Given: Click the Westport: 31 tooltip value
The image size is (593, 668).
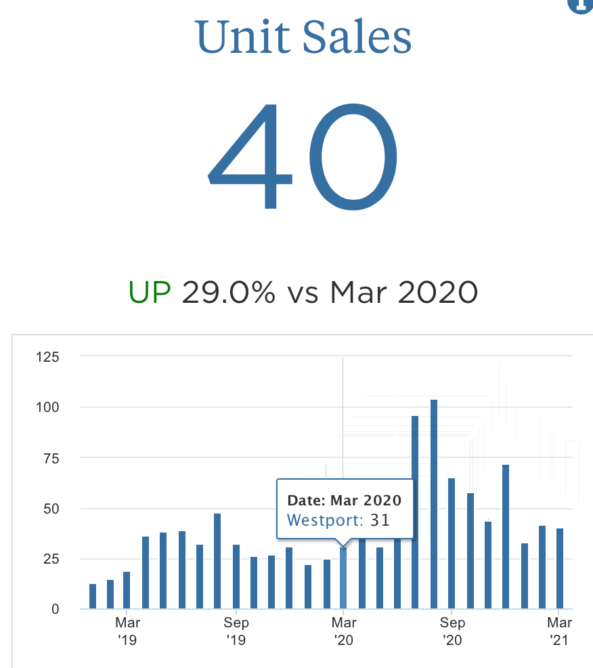Looking at the screenshot, I should pos(338,520).
